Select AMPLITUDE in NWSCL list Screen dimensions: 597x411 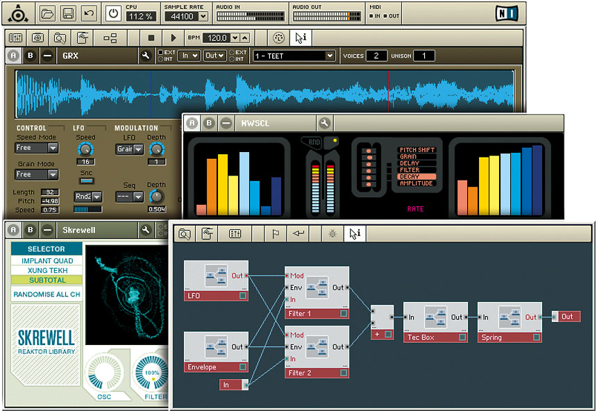click(417, 183)
